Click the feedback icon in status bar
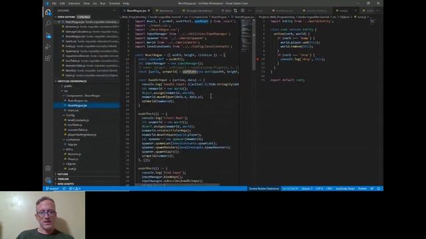The height and width of the screenshot is (239, 426). (372, 189)
